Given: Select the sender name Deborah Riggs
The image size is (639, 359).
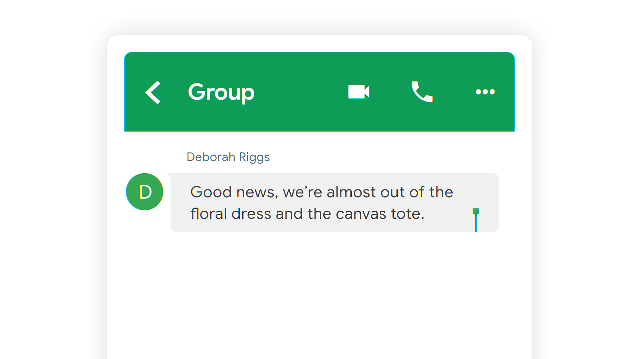Looking at the screenshot, I should [x=228, y=157].
